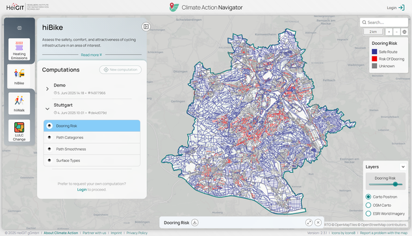Click the HeiGIT logo
The height and width of the screenshot is (236, 412).
pos(27,7)
